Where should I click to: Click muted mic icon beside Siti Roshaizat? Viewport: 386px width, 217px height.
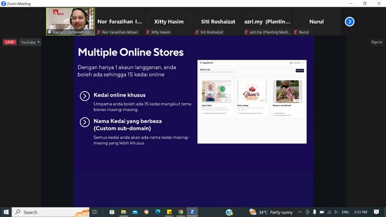[x=197, y=32]
